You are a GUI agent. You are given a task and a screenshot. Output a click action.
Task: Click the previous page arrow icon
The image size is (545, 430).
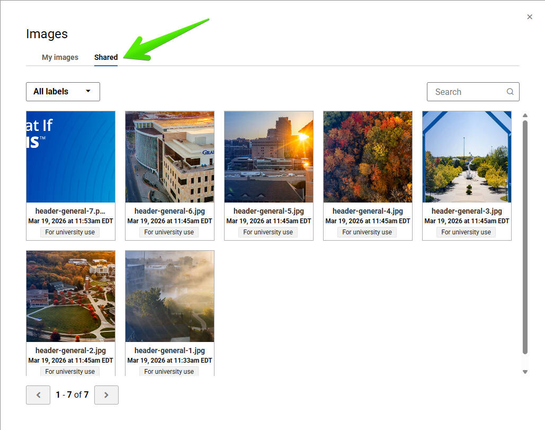tap(38, 394)
